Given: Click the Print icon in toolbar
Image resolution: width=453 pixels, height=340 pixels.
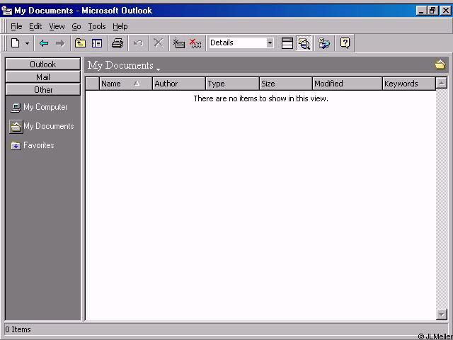Looking at the screenshot, I should click(117, 43).
